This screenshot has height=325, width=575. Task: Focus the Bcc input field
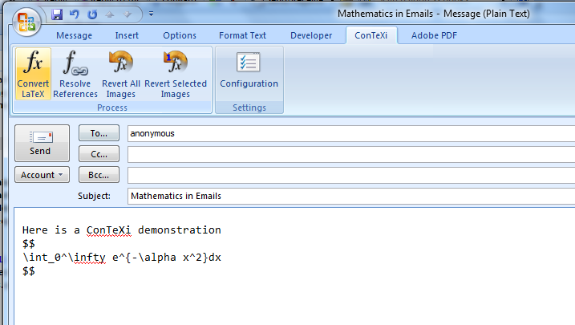pos(351,175)
